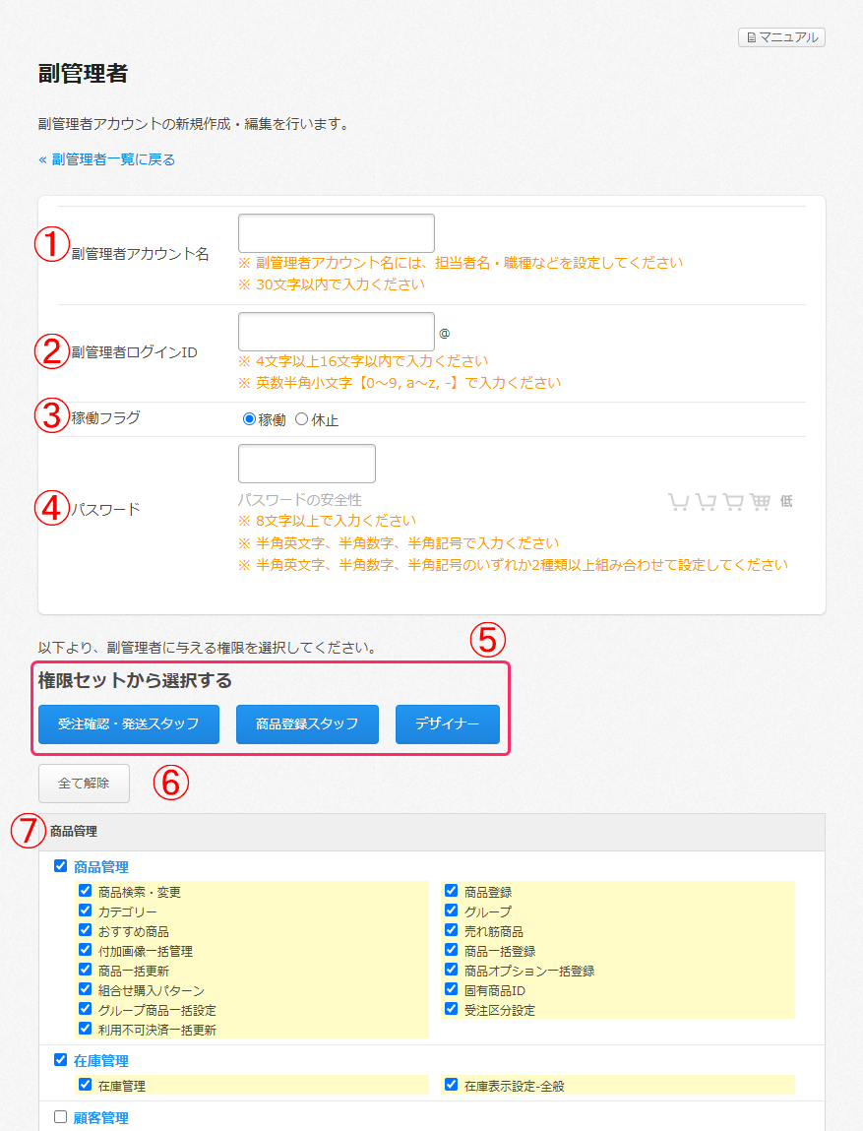Viewport: 863px width, 1131px height.
Task: Toggle the カテゴリー permission checkbox
Action: click(x=86, y=911)
